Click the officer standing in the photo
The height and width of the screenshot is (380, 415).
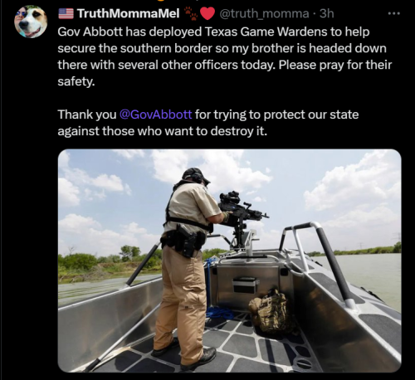(x=186, y=266)
